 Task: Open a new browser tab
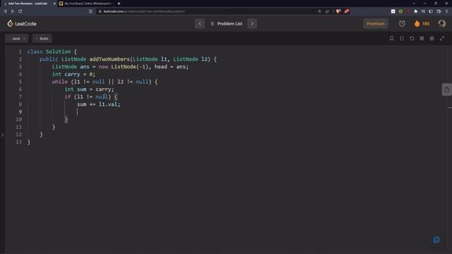119,4
